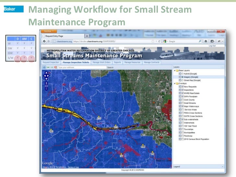236x177 pixels.
Task: Click the red flag tool beside address box
Action: [x=55, y=67]
